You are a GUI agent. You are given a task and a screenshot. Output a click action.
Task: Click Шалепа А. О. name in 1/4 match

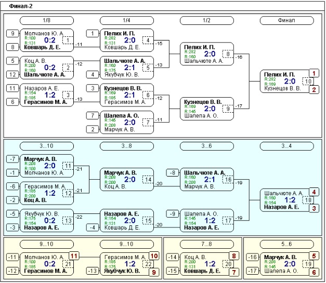tap(122, 116)
